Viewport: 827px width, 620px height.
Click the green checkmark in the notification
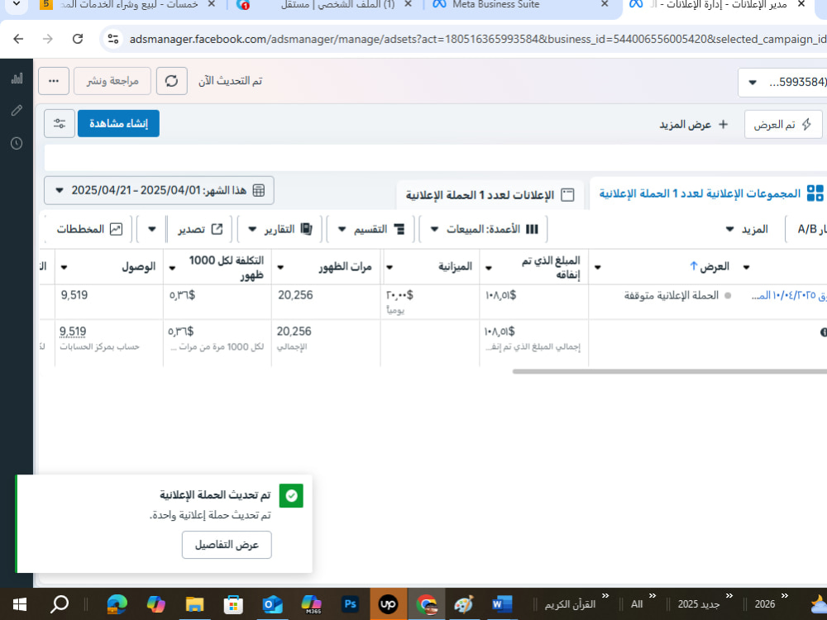coord(291,495)
